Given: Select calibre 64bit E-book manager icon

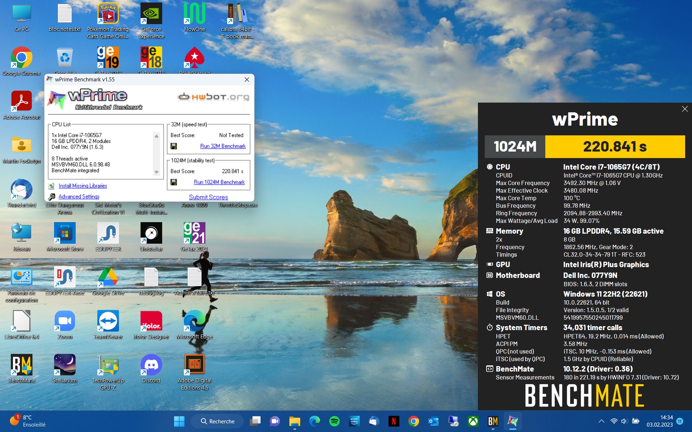Looking at the screenshot, I should coord(238,21).
